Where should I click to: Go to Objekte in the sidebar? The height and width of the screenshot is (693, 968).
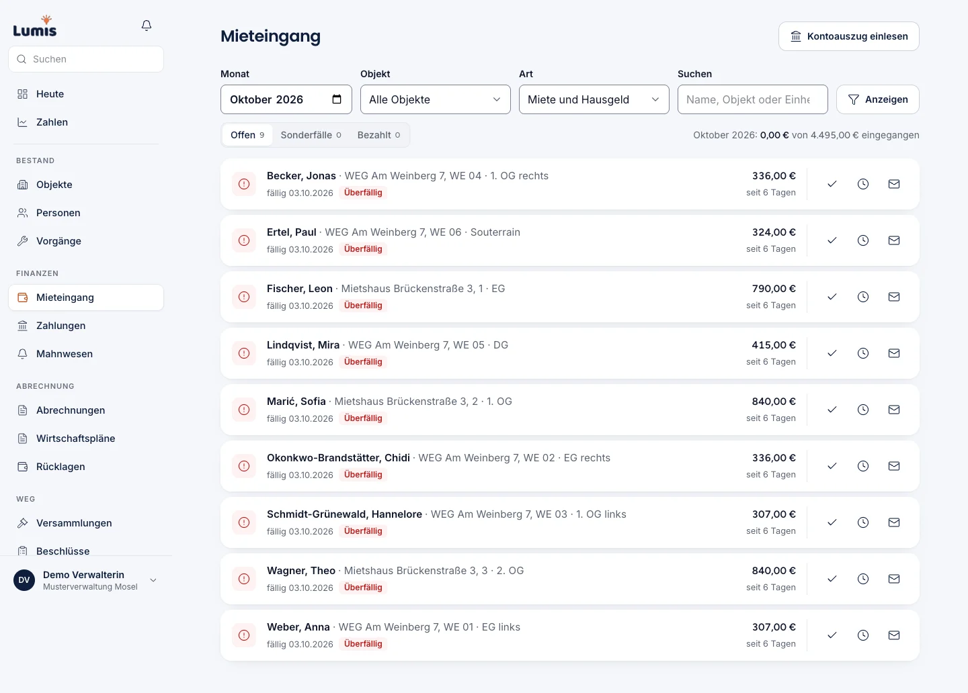click(x=86, y=185)
